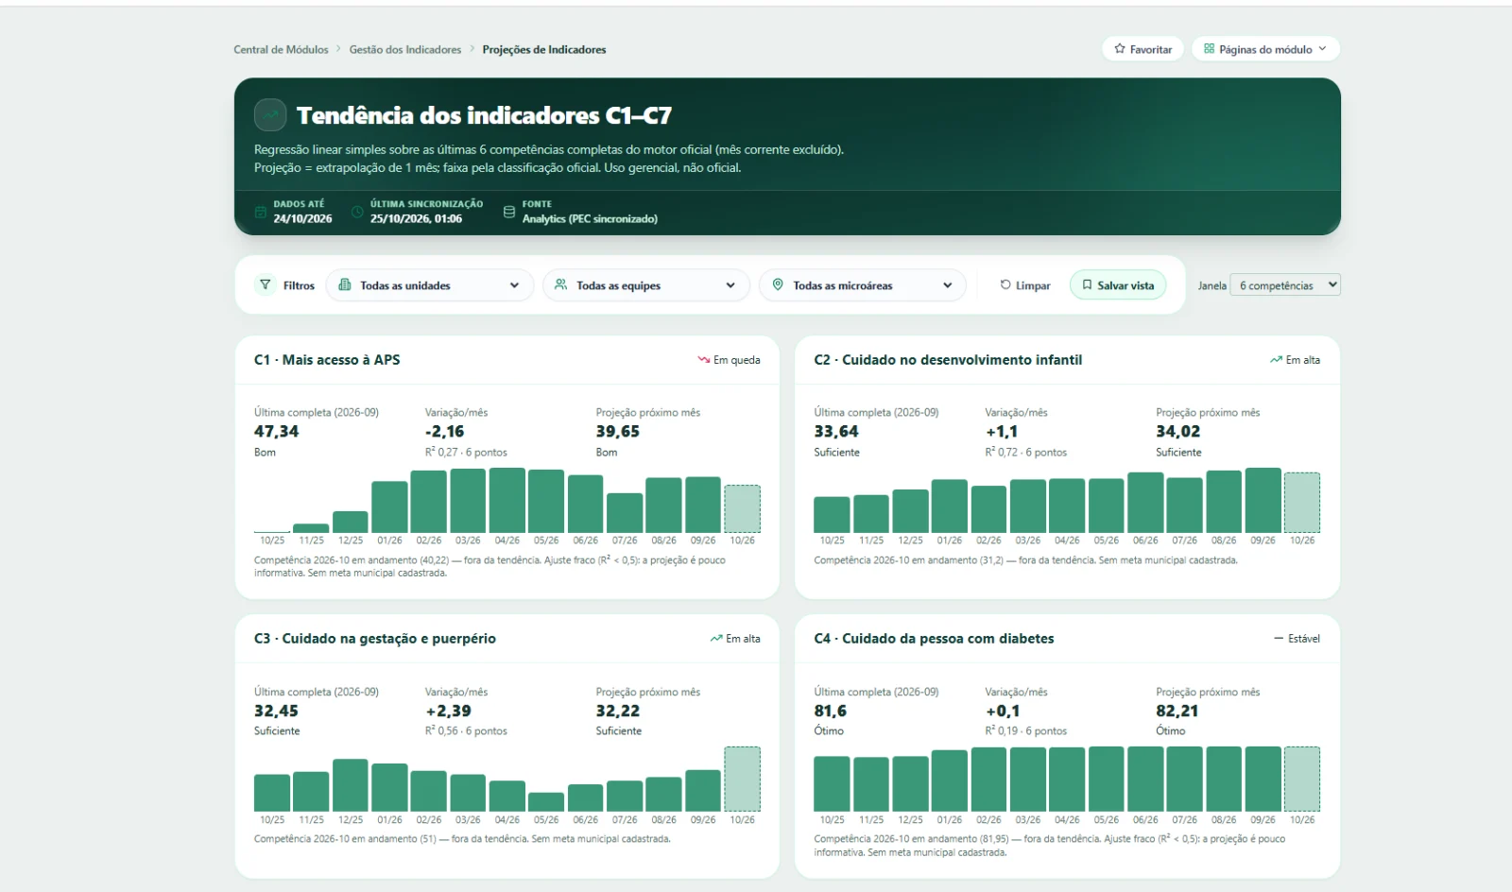Click the Filtros label
The image size is (1512, 892).
point(299,285)
